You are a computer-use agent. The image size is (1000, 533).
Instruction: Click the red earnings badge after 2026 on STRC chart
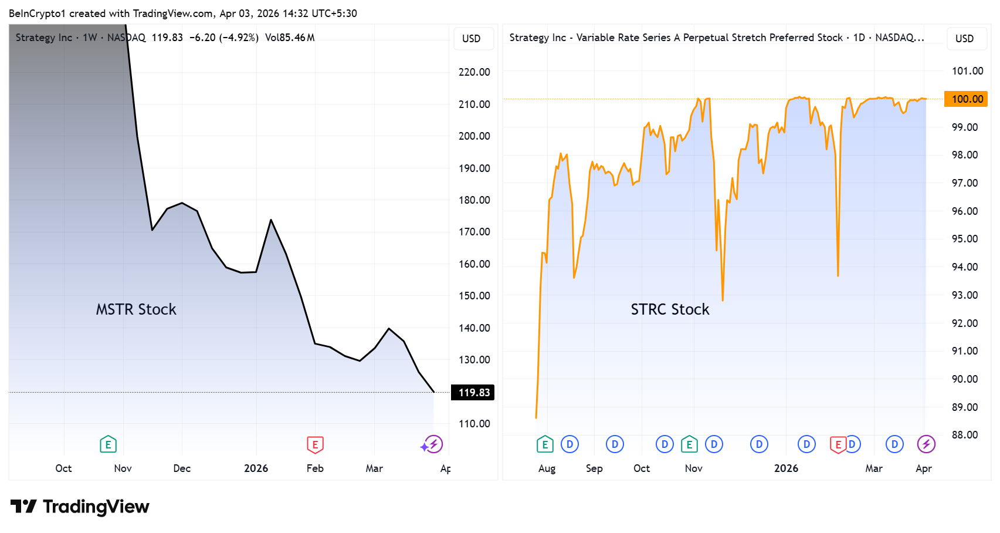[x=838, y=444]
